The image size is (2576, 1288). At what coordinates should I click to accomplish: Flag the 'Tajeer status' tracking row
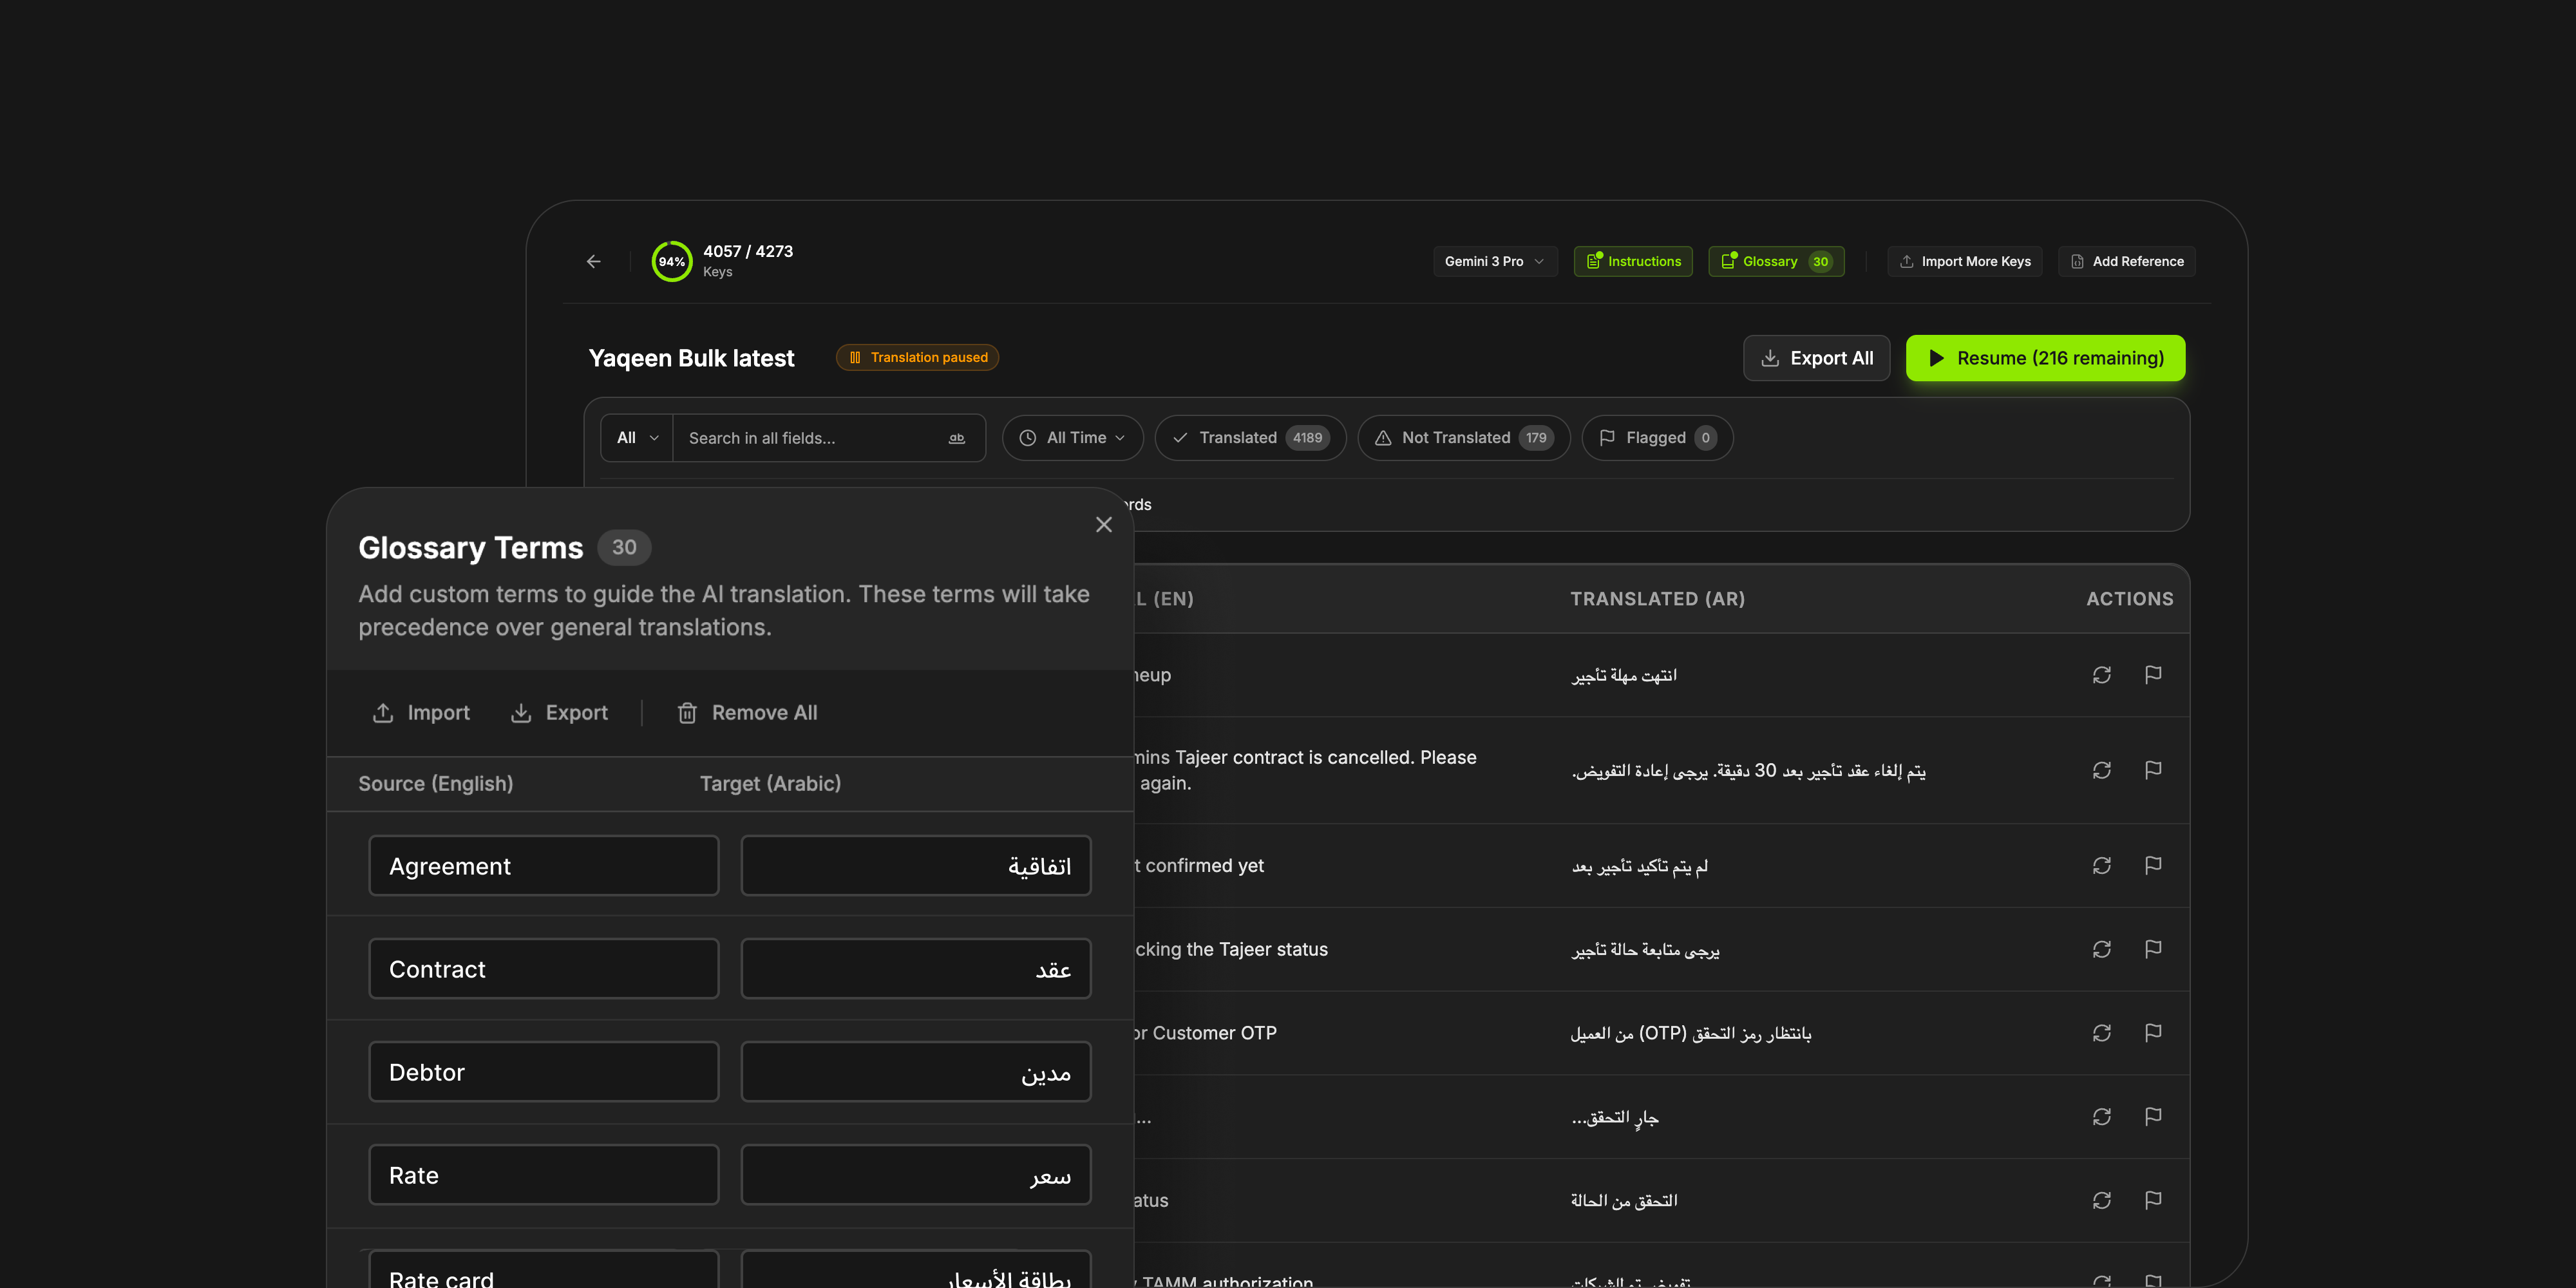coord(2153,949)
